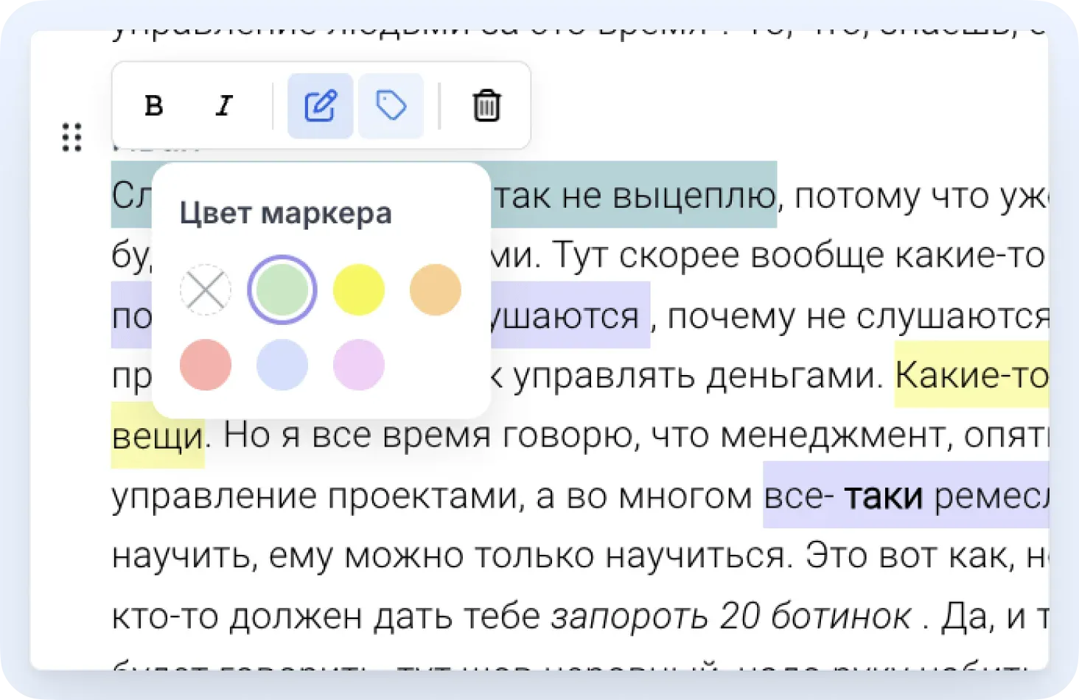Remove marker color with the crossed circle
Screen dimensions: 1079x700
click(206, 290)
